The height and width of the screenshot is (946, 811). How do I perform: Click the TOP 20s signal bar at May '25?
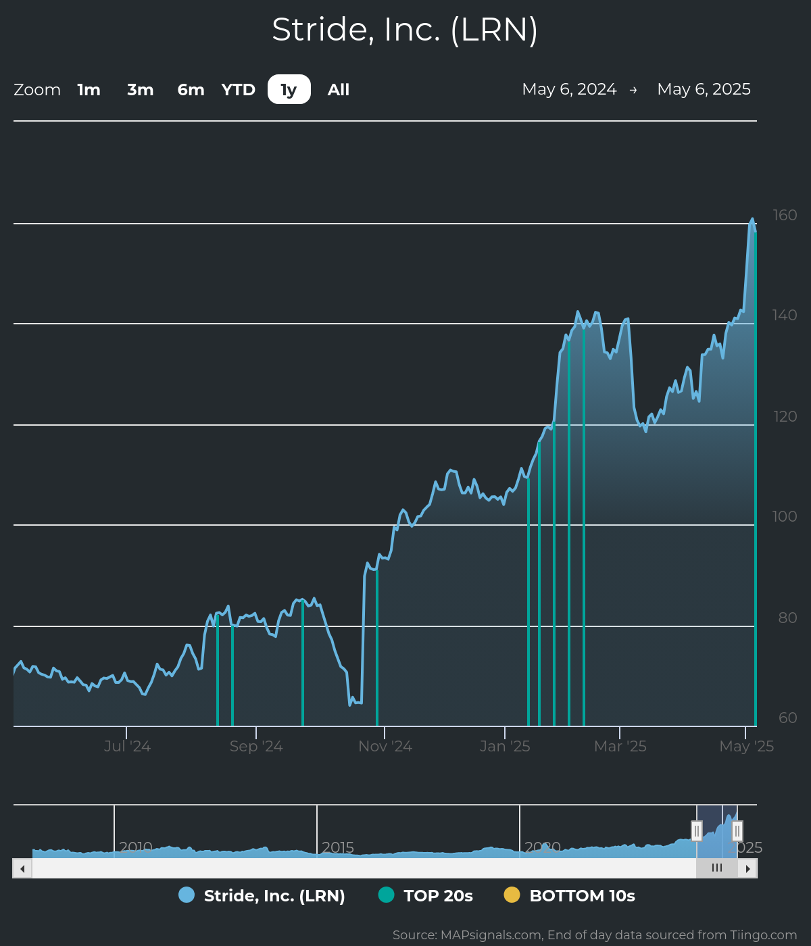coord(755,480)
